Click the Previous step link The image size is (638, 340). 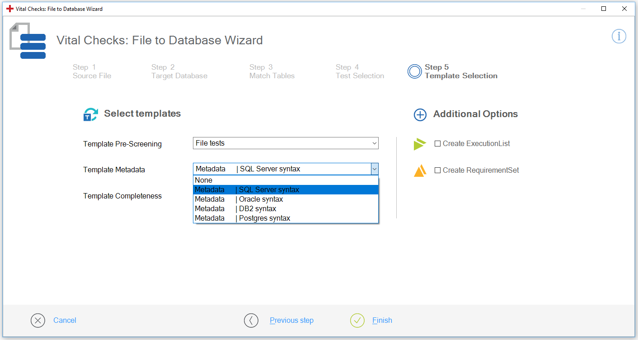click(x=291, y=321)
